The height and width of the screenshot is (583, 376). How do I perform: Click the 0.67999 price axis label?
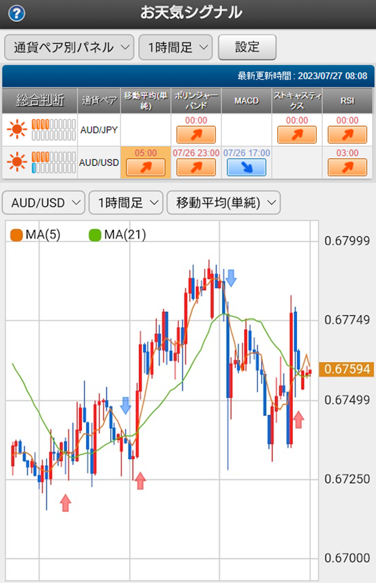point(347,241)
